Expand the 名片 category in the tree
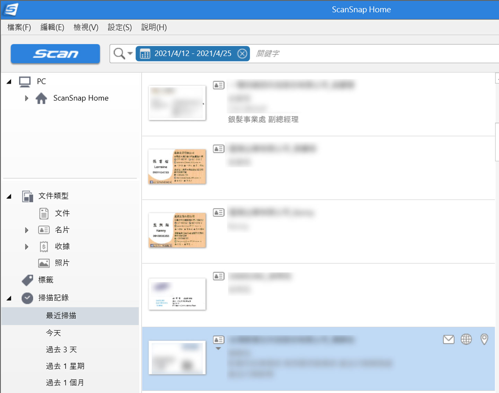This screenshot has width=499, height=393. pyautogui.click(x=27, y=230)
